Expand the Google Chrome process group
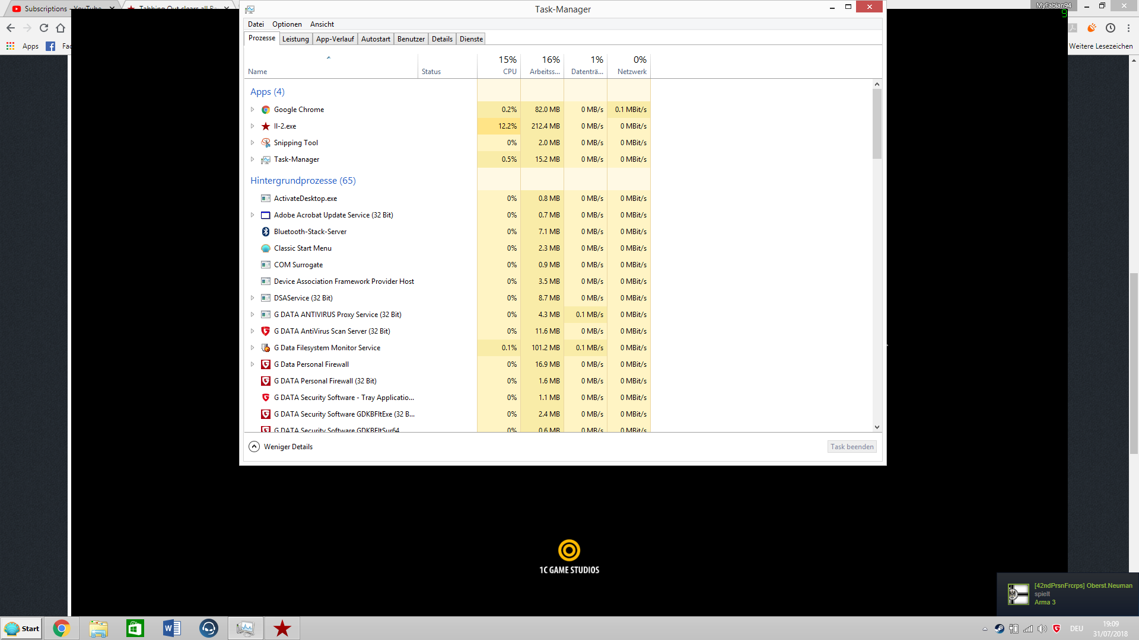Screen dimensions: 1139x640 [x=252, y=110]
